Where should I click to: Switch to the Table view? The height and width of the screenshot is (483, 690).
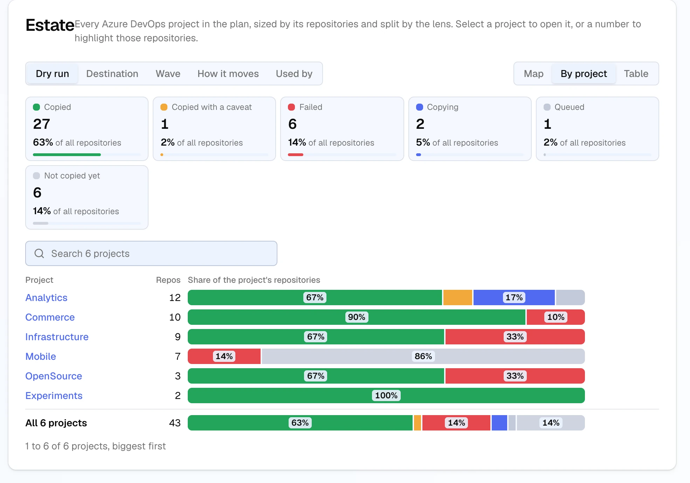[x=636, y=73]
